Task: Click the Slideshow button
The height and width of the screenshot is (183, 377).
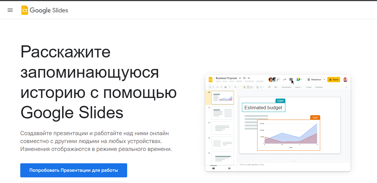Action: (x=314, y=80)
